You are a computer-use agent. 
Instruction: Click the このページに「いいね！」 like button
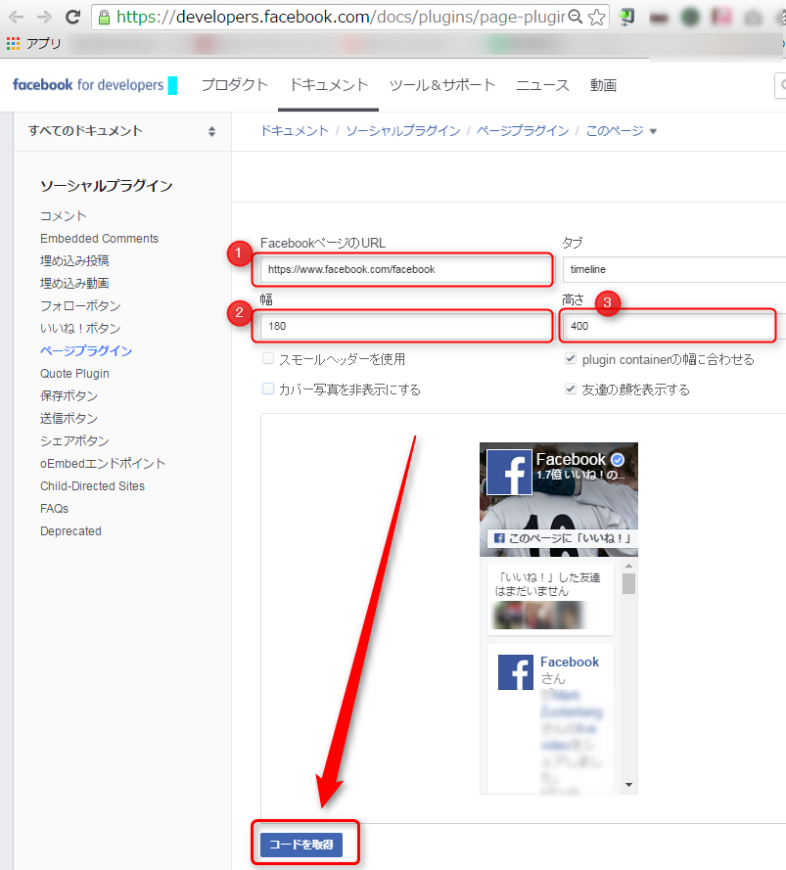pyautogui.click(x=562, y=538)
